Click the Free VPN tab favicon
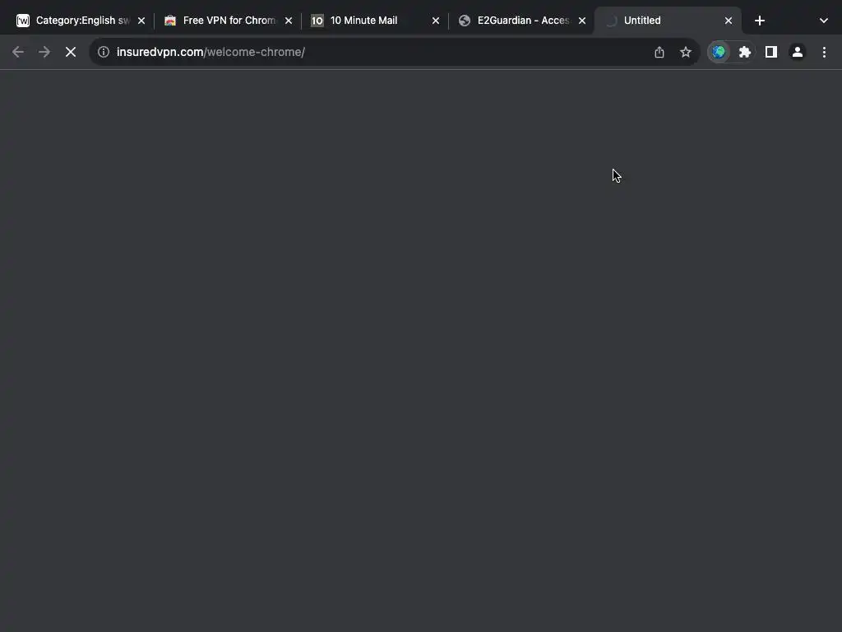Viewport: 842px width, 632px height. 170,21
